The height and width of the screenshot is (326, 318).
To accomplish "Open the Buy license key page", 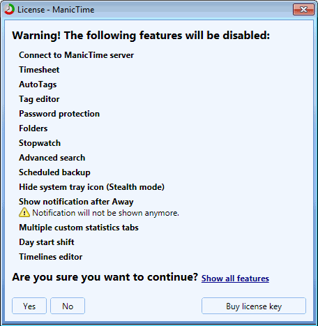I will [x=254, y=306].
